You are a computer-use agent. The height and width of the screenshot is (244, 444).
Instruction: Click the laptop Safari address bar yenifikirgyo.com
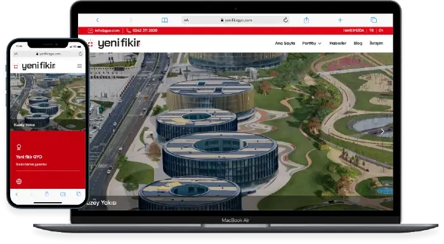[235, 20]
